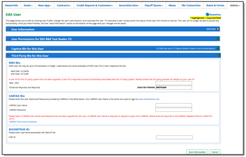Click the yellow status icon in User Information bar

point(218,29)
